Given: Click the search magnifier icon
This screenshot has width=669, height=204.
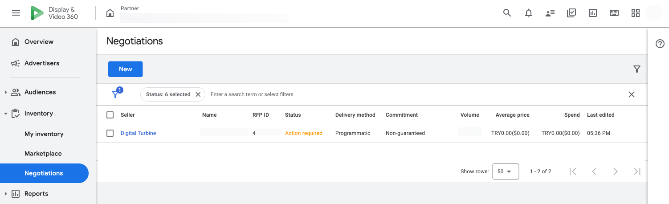Looking at the screenshot, I should (507, 13).
